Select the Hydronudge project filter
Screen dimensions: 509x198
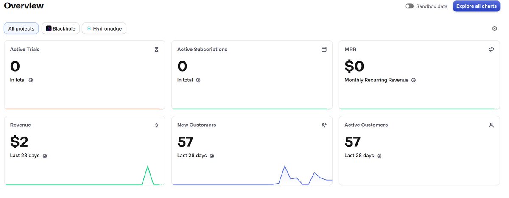pos(104,29)
